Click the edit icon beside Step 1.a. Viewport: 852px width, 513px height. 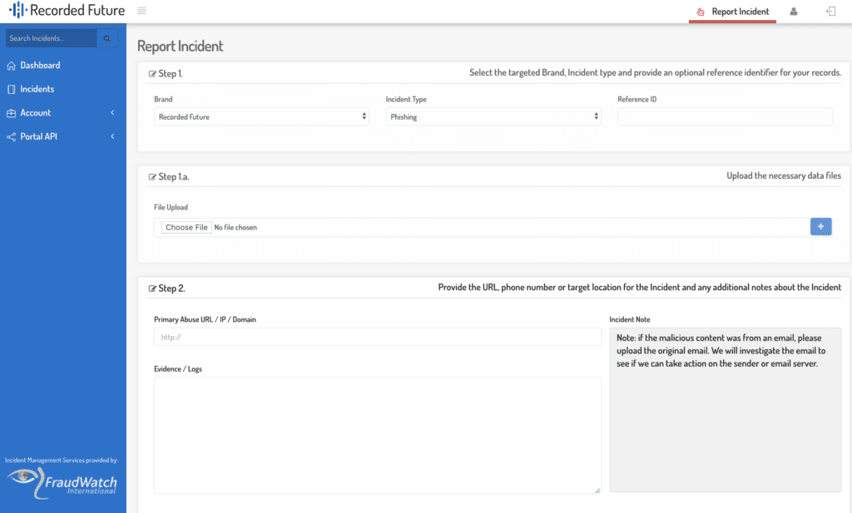152,177
